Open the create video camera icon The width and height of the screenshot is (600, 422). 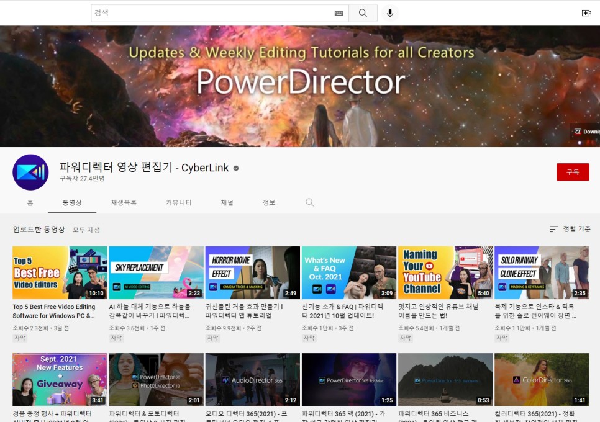pos(586,13)
